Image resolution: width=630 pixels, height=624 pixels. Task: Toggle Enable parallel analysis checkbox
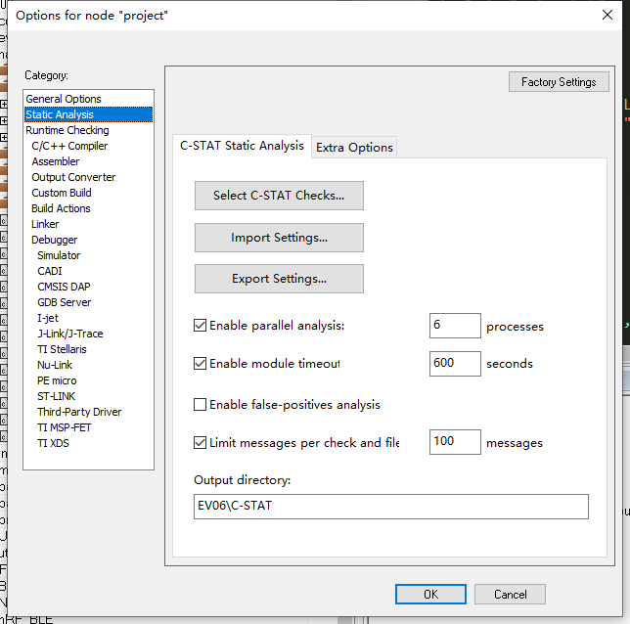201,326
